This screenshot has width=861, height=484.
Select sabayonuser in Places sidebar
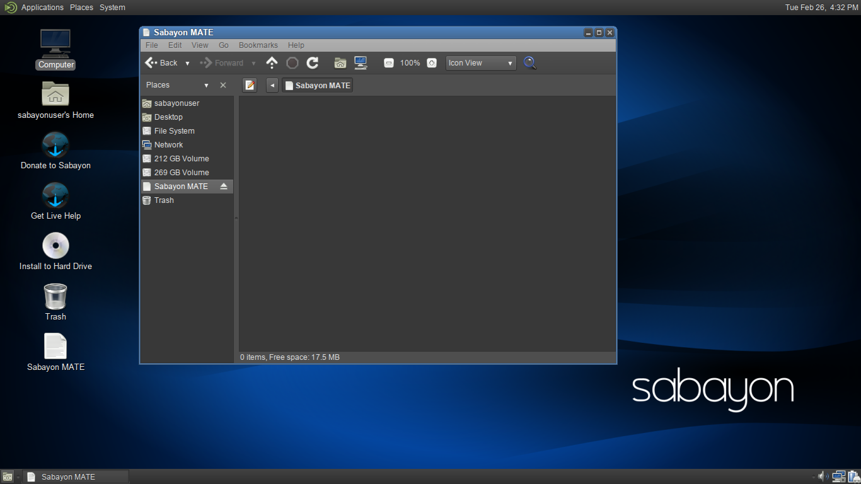[187, 103]
